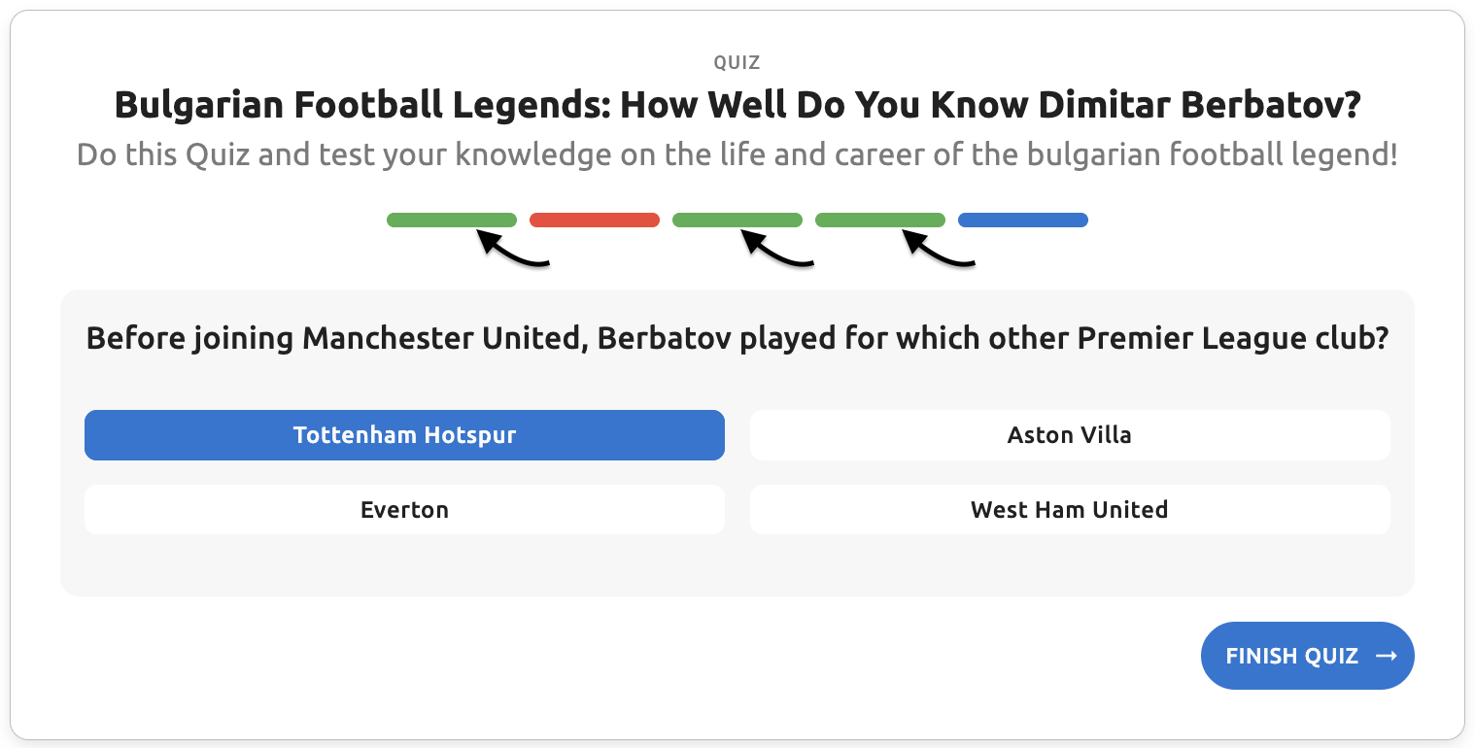Select West Ham United option

coord(1070,510)
